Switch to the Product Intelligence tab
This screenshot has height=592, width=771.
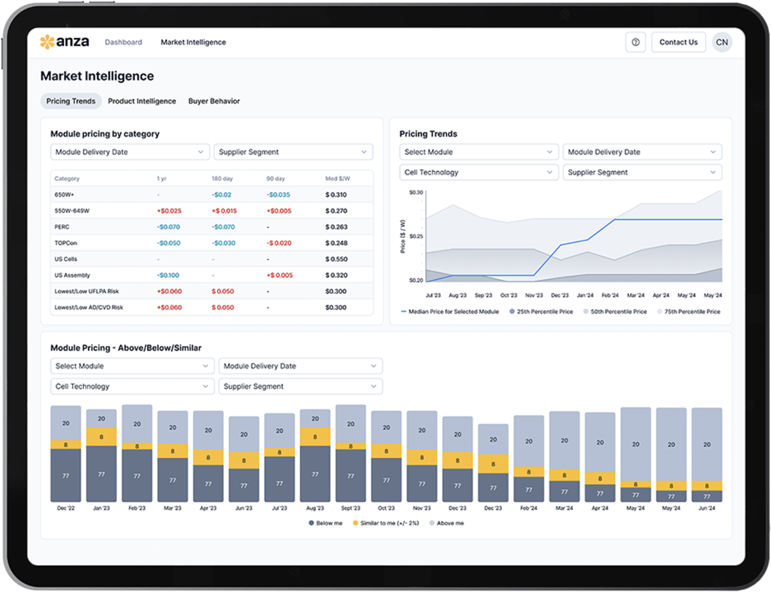pos(142,101)
